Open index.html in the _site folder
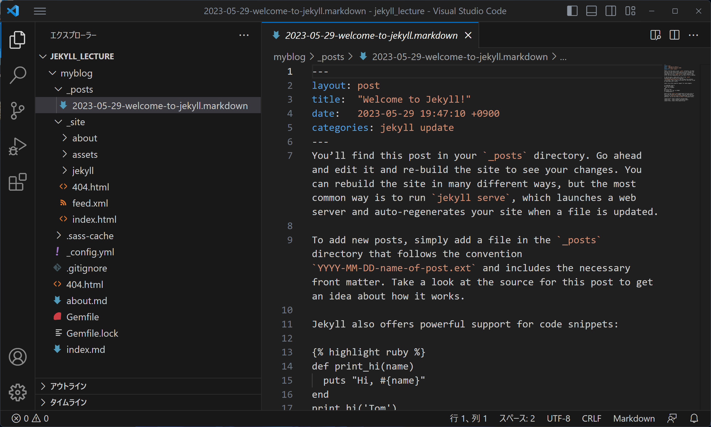This screenshot has height=427, width=711. point(148,220)
